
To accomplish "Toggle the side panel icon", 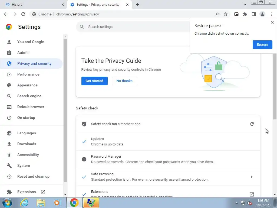I will point(254,14).
